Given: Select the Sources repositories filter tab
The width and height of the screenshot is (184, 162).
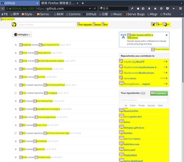Looking at the screenshot, I should (151, 105).
